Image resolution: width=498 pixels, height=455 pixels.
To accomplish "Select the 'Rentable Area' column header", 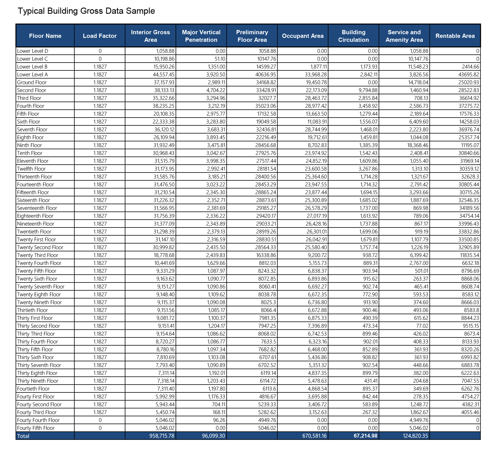I will [x=455, y=36].
